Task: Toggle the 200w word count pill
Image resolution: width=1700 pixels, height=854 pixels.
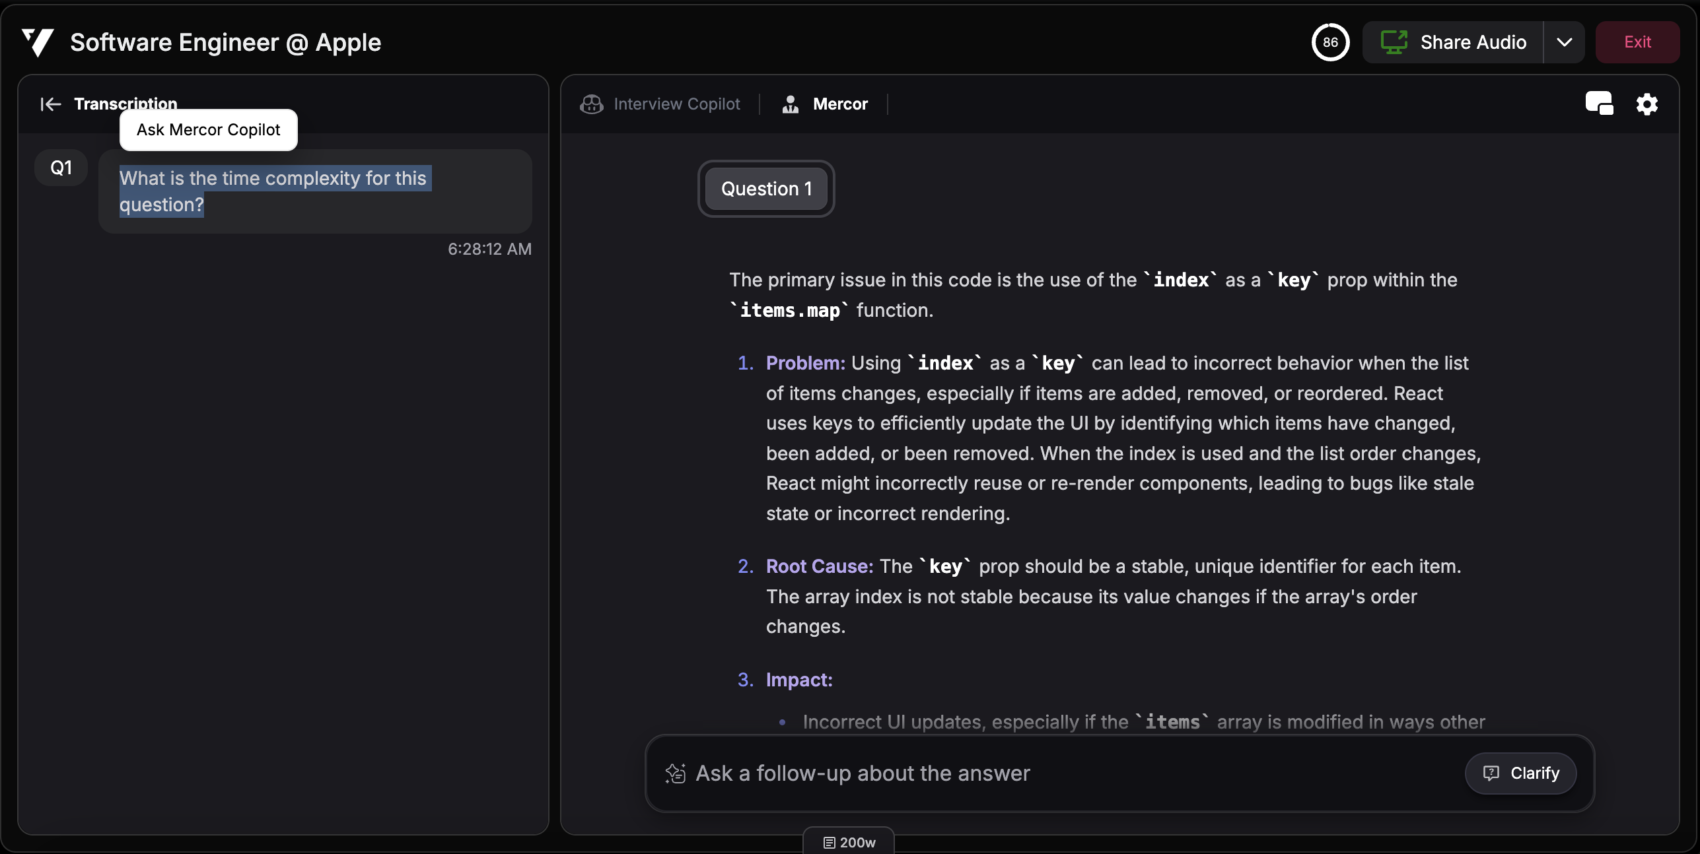Action: 849,842
